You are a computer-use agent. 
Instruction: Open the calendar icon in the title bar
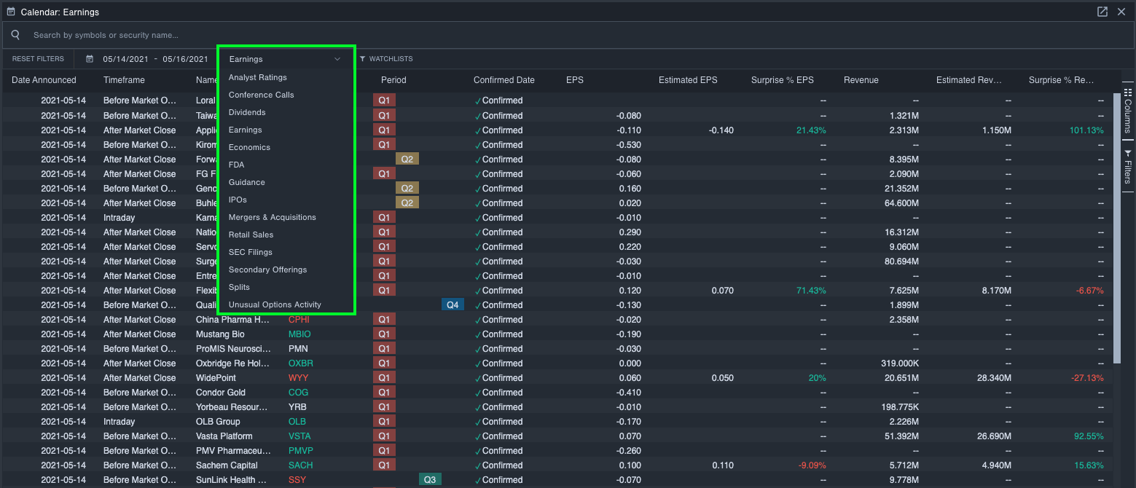(11, 11)
